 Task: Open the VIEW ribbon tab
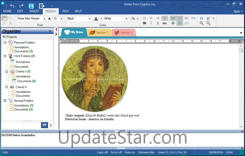pos(65,11)
